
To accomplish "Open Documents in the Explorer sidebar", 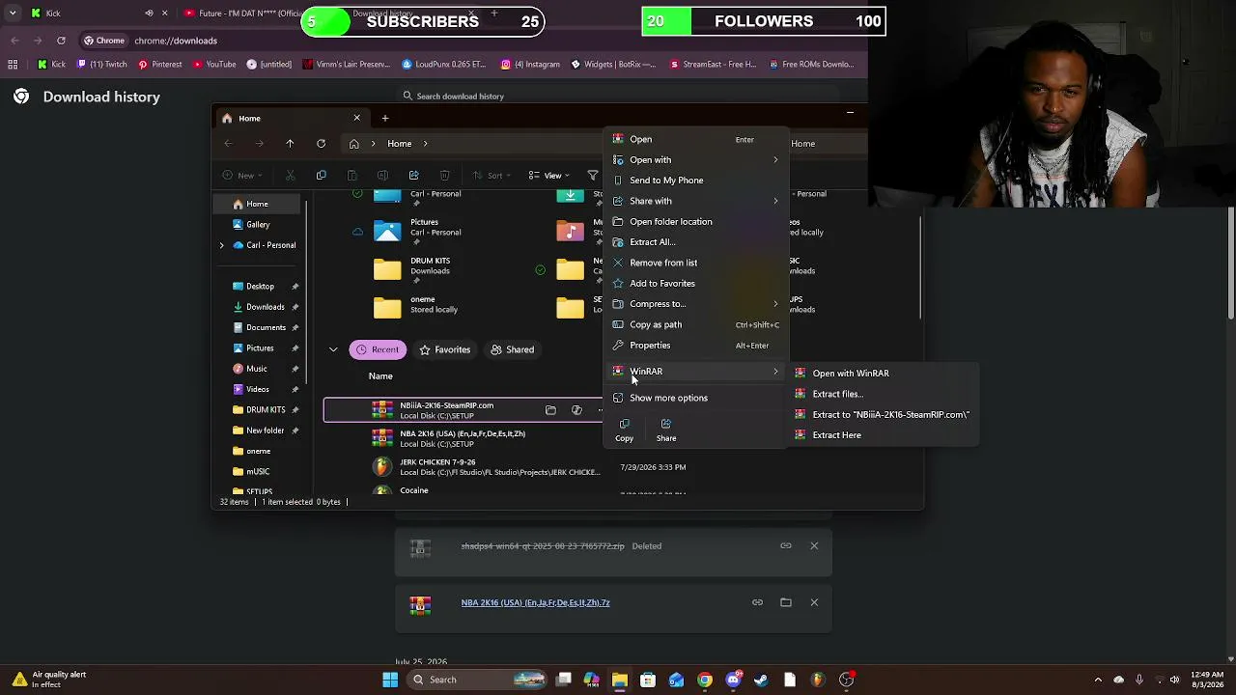I will 266,328.
